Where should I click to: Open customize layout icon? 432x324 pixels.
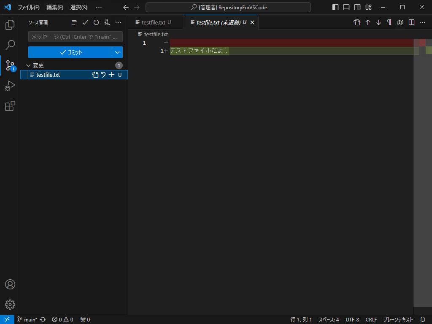point(368,8)
